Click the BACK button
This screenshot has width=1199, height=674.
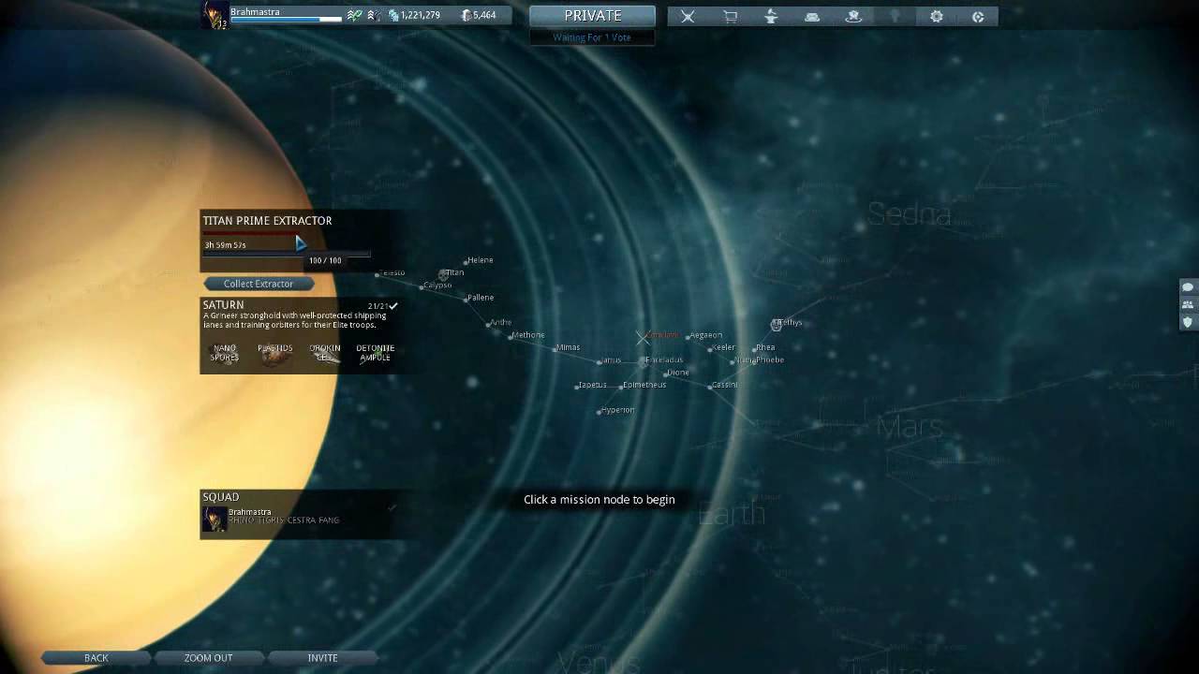point(96,658)
